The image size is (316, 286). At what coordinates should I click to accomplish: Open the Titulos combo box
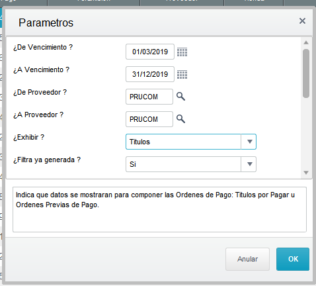click(191, 142)
